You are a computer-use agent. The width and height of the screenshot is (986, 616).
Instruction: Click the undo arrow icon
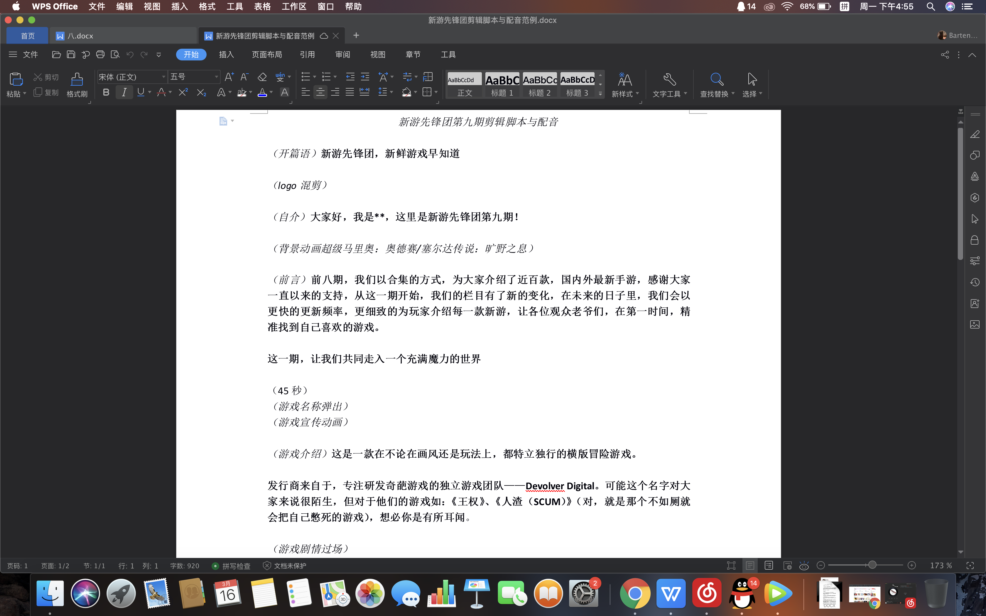pyautogui.click(x=130, y=55)
